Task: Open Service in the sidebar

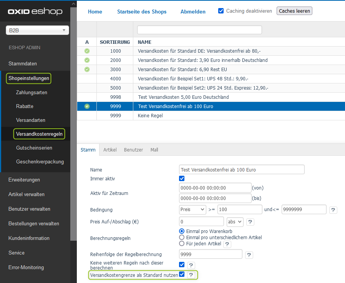Action: pyautogui.click(x=17, y=253)
